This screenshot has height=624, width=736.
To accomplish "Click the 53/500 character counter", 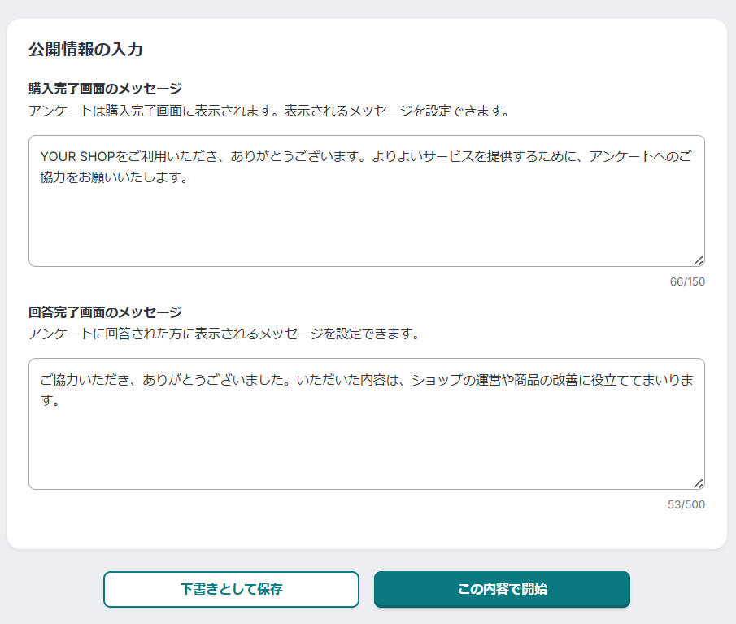I will (x=686, y=504).
